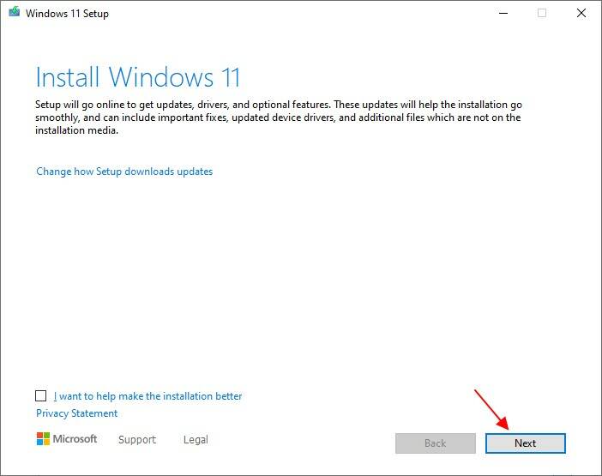
Task: Open Change how Setup downloads updates link
Action: 124,172
